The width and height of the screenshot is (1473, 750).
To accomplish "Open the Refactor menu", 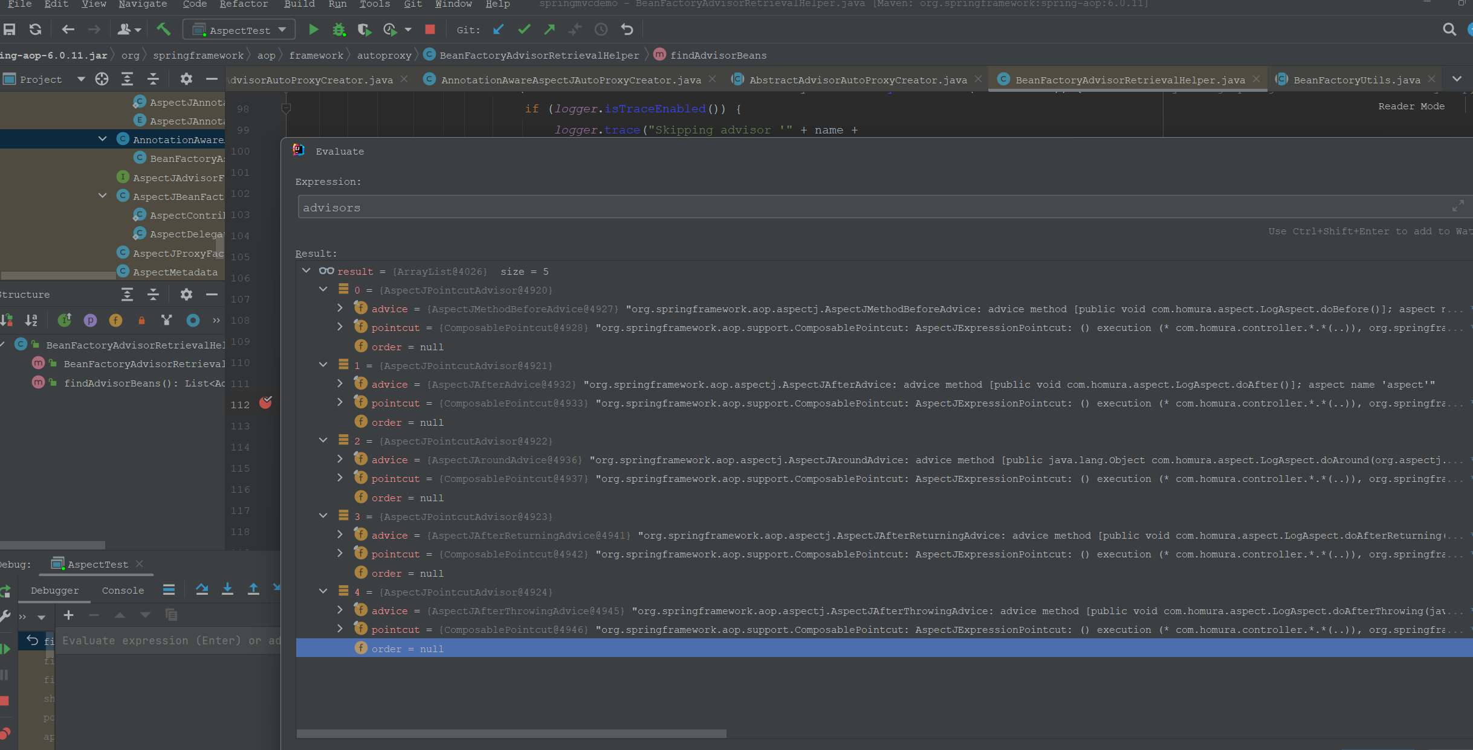I will tap(243, 4).
